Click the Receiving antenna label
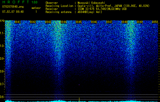The image size is (160, 102). (x=59, y=12)
